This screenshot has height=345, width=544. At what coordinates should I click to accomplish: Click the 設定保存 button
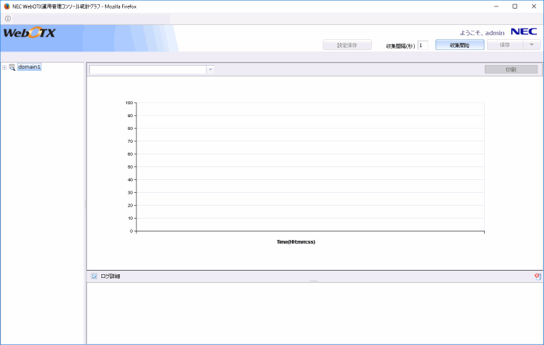346,45
